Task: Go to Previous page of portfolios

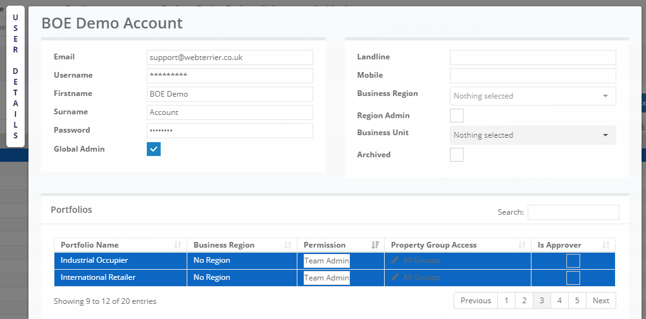Action: (x=476, y=301)
